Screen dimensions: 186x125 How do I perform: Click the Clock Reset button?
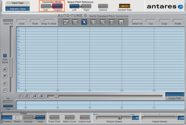tap(17, 118)
